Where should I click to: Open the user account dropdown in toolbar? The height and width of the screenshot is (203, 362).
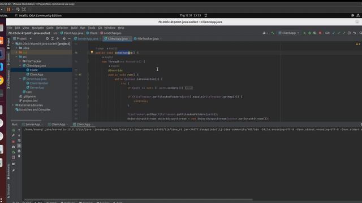click(265, 33)
